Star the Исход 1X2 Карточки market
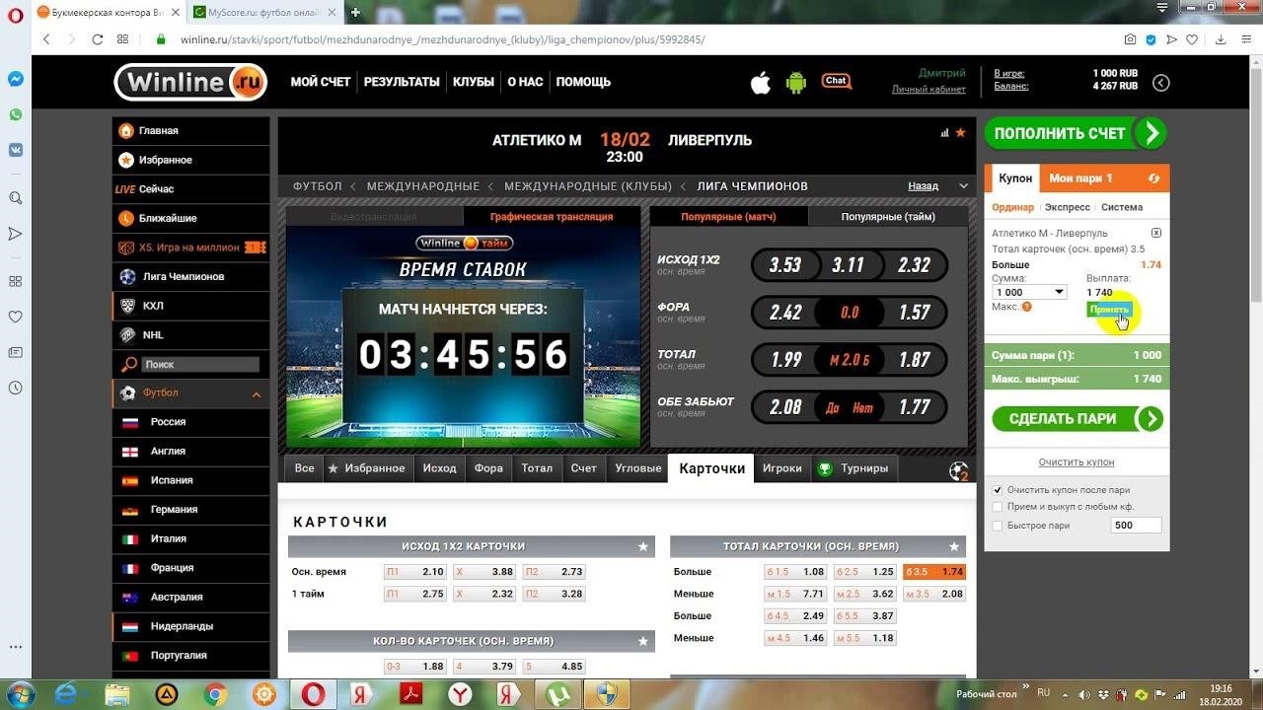 643,546
